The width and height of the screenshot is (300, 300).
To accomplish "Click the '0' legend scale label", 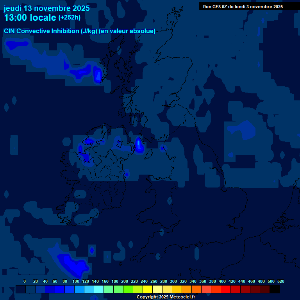I will (25, 281).
